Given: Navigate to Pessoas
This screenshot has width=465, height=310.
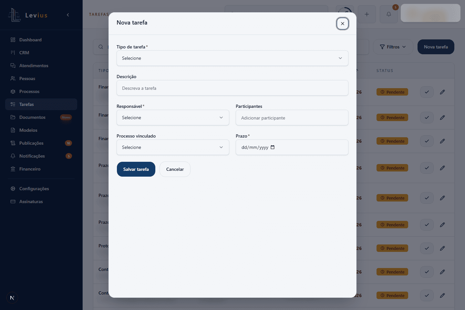Looking at the screenshot, I should [x=41, y=78].
